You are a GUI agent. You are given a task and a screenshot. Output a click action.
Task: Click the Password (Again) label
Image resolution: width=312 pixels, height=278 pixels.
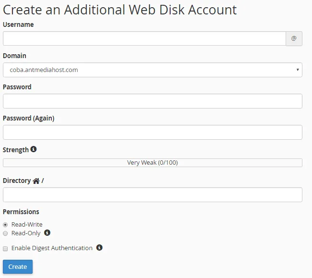(x=28, y=118)
